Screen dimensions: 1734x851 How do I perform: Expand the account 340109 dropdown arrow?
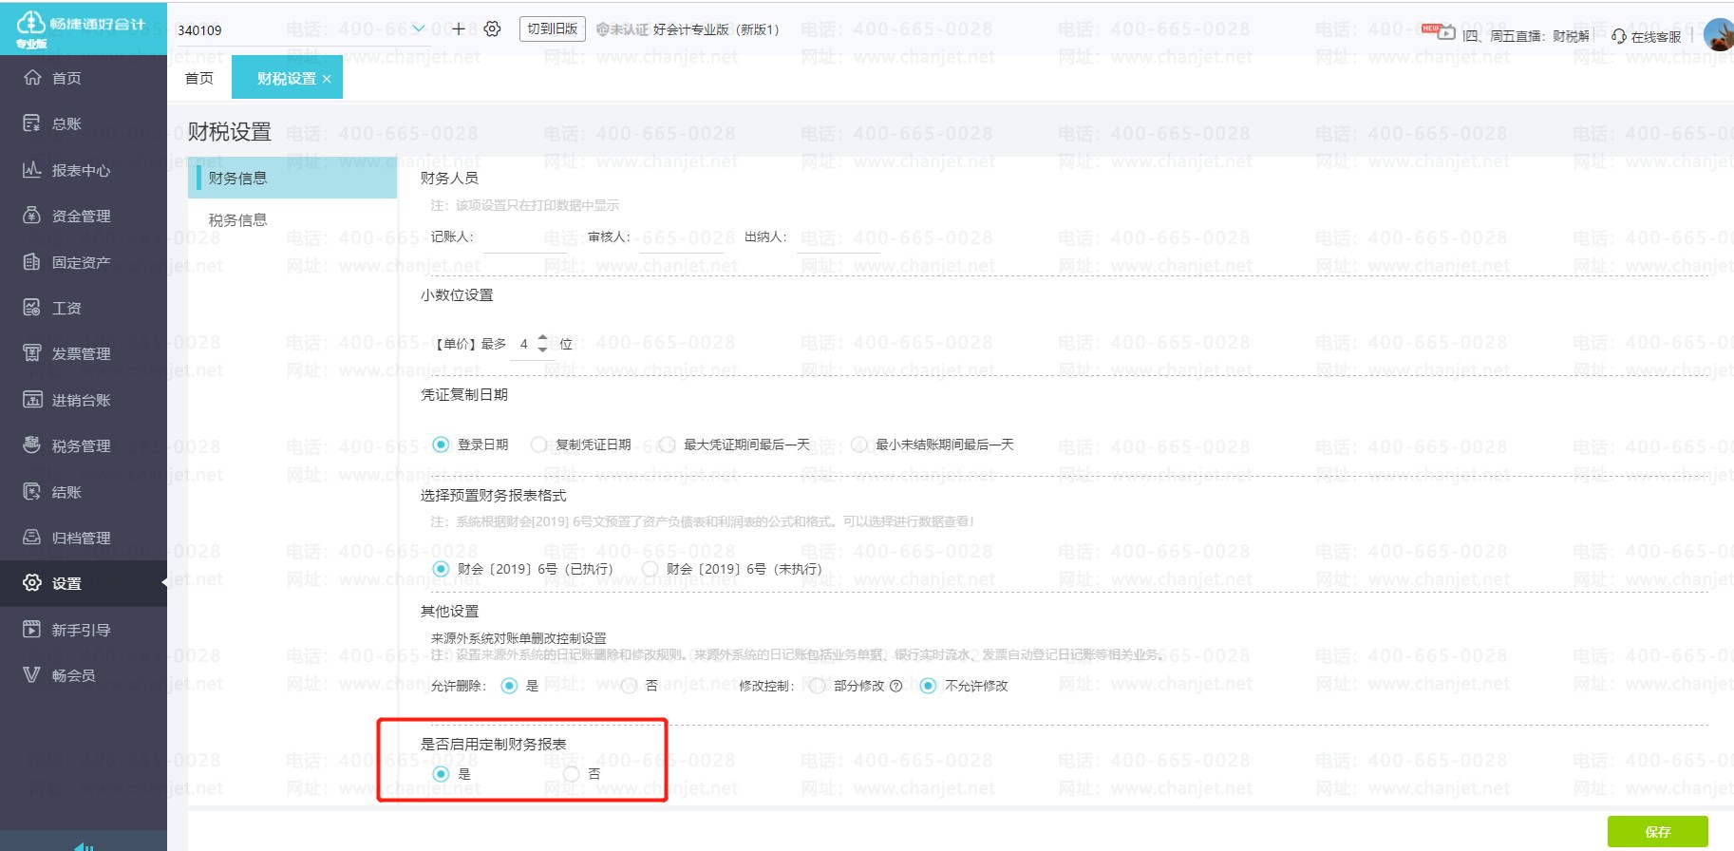419,29
